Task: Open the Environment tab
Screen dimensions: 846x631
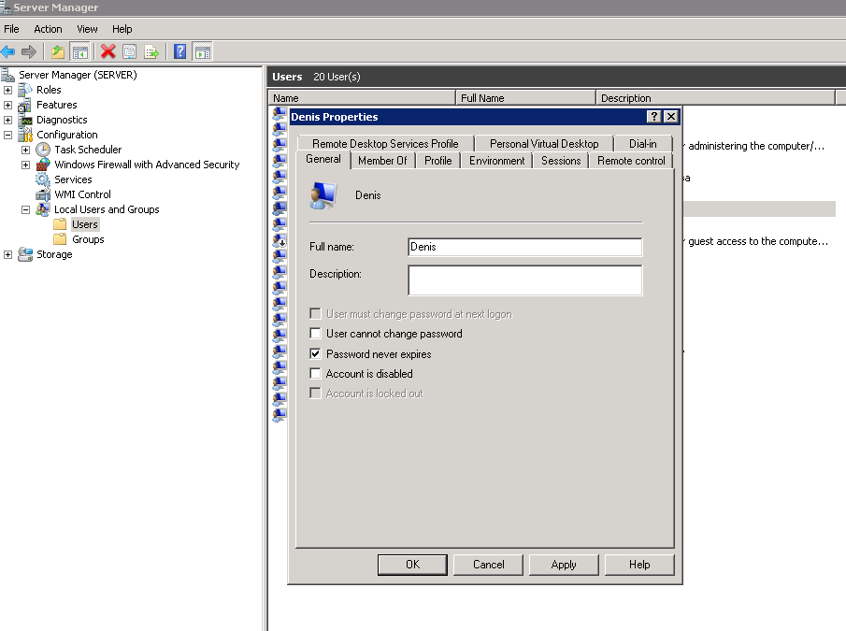Action: click(497, 161)
